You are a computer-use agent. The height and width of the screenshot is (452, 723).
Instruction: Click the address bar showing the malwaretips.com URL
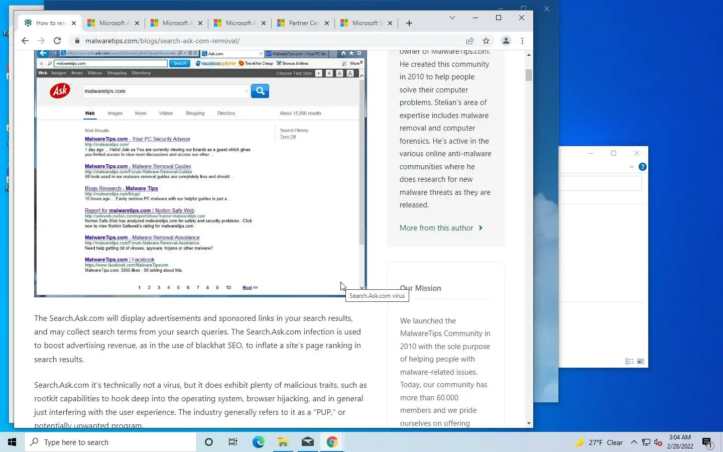point(271,41)
